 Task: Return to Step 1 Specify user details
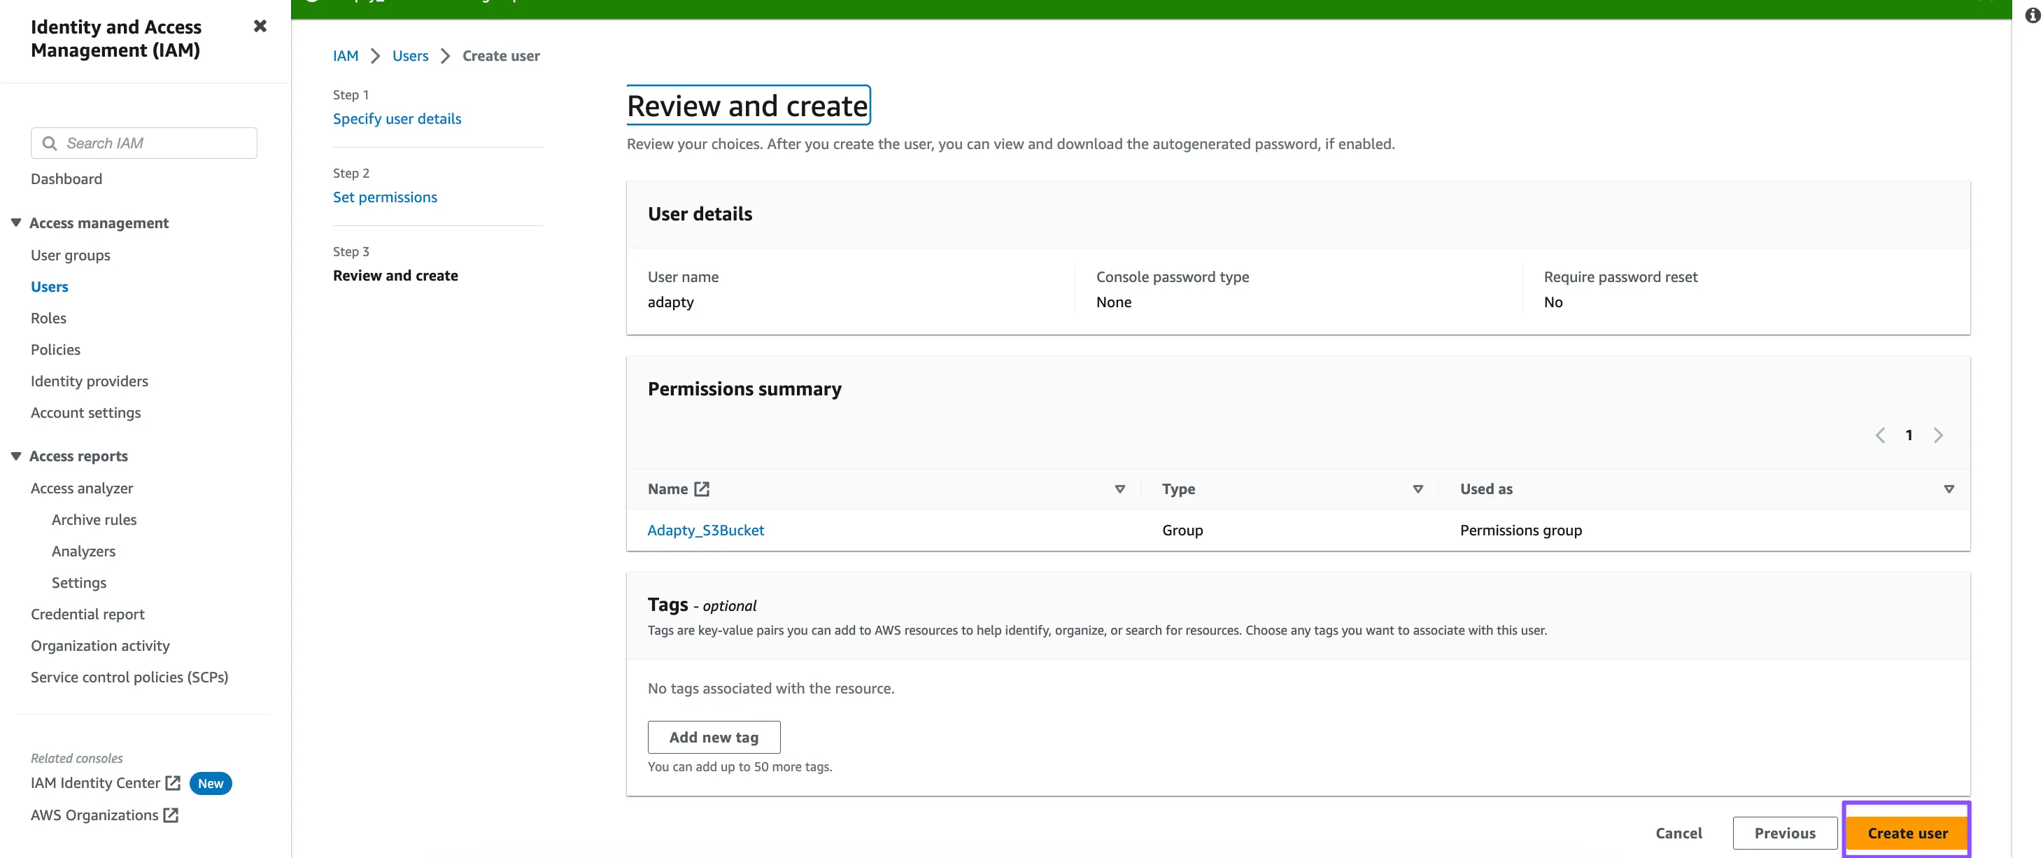pyautogui.click(x=397, y=119)
